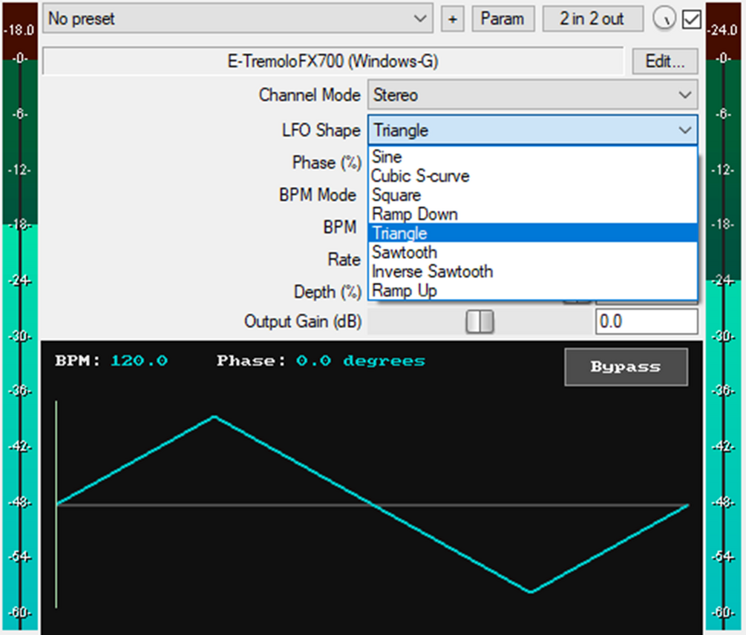This screenshot has width=746, height=635.
Task: Click the -24.0 peak readout on right meter
Action: coord(723,30)
